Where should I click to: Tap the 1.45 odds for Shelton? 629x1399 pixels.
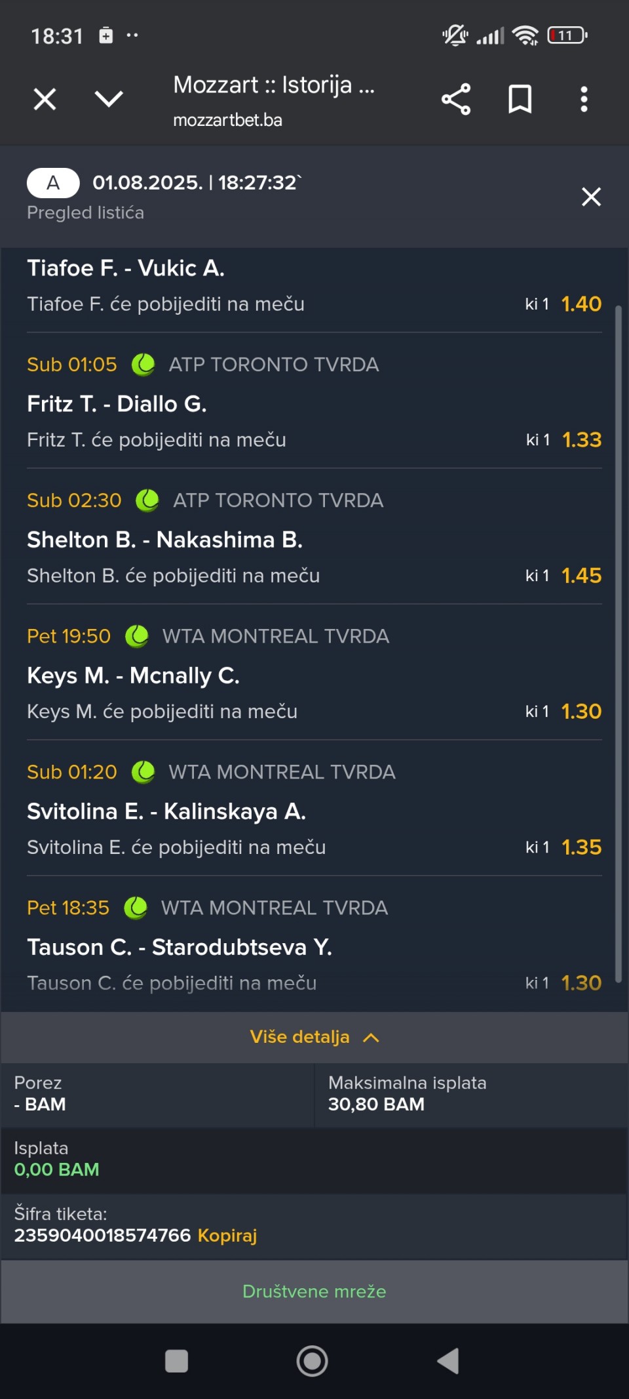click(581, 575)
